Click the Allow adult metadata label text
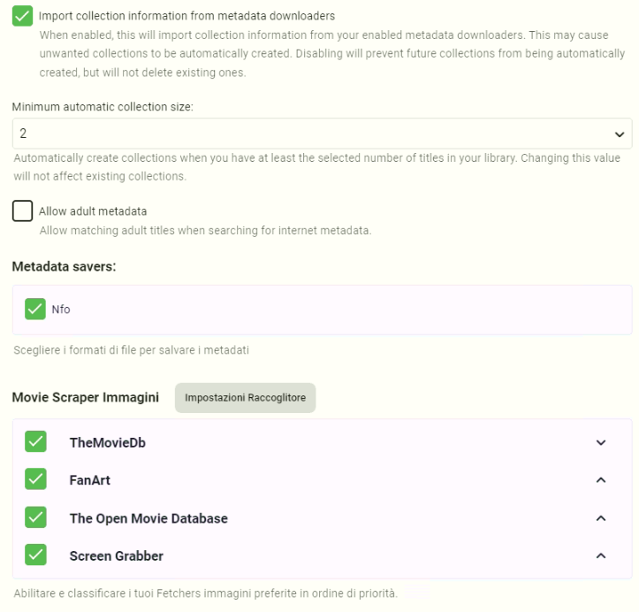Viewport: 639px width, 612px height. 93,211
